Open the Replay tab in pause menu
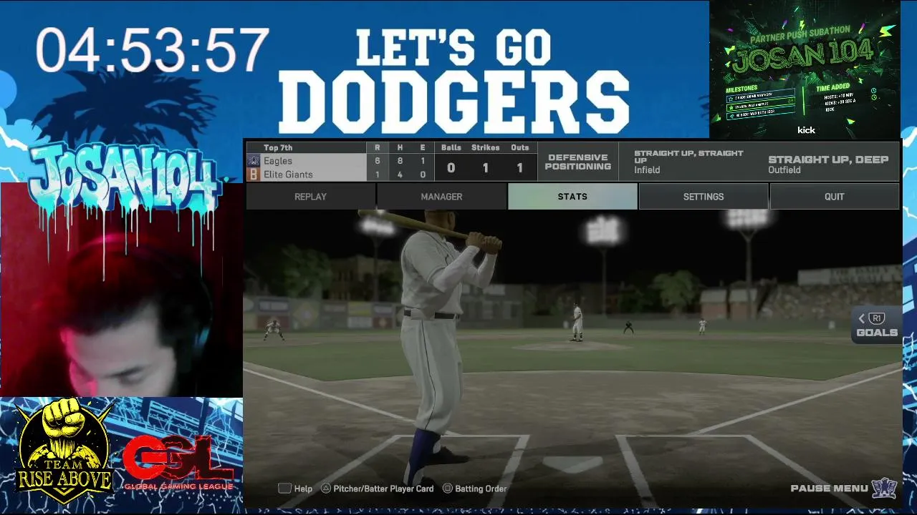This screenshot has height=515, width=917. pos(310,197)
